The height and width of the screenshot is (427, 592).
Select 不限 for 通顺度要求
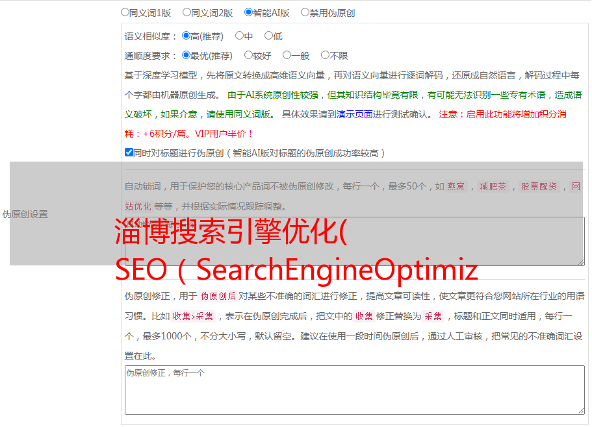coord(325,55)
